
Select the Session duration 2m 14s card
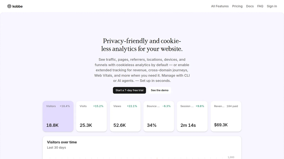(x=192, y=116)
